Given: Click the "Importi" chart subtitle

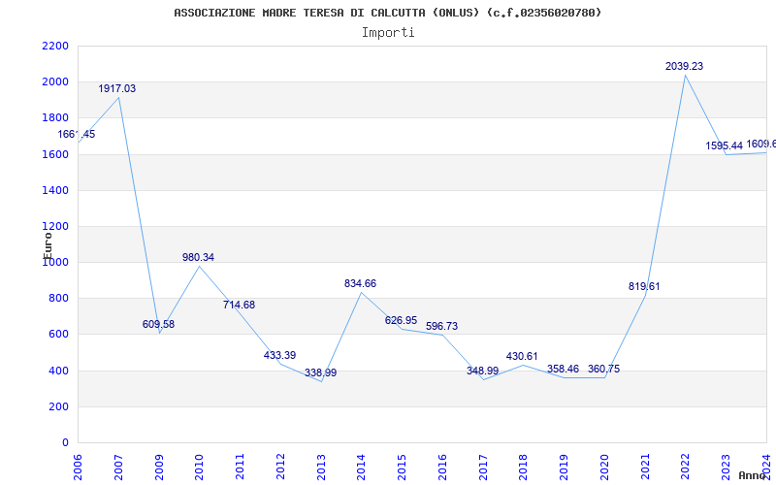Looking at the screenshot, I should click(388, 32).
